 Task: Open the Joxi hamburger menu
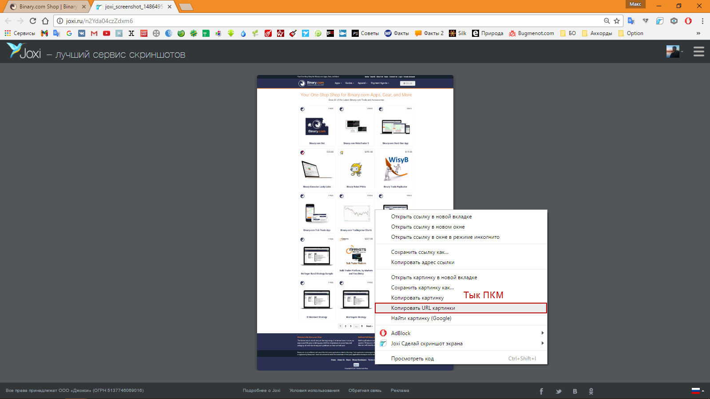coord(699,51)
